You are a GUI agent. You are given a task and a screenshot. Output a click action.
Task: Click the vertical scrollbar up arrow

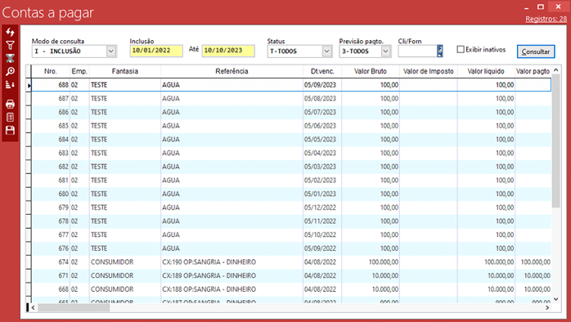555,69
